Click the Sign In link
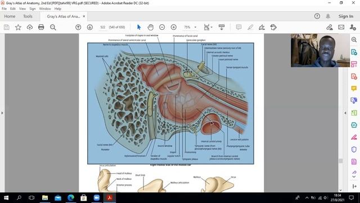 pos(345,16)
